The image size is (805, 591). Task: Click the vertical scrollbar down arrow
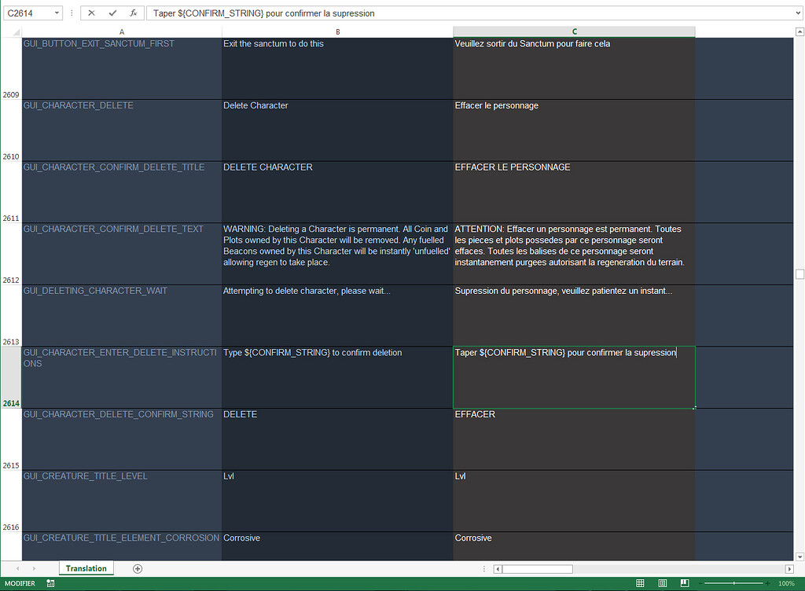[x=799, y=556]
